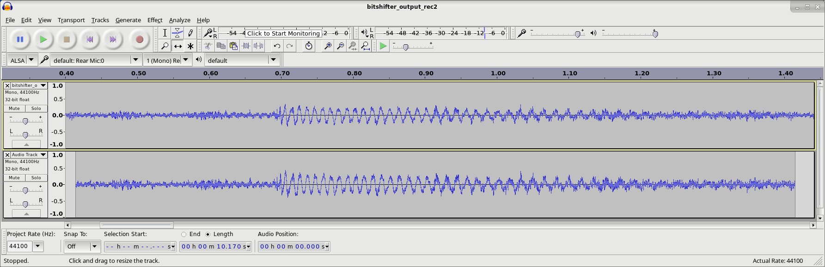Start recording with the red Record button
The width and height of the screenshot is (825, 267).
(139, 40)
